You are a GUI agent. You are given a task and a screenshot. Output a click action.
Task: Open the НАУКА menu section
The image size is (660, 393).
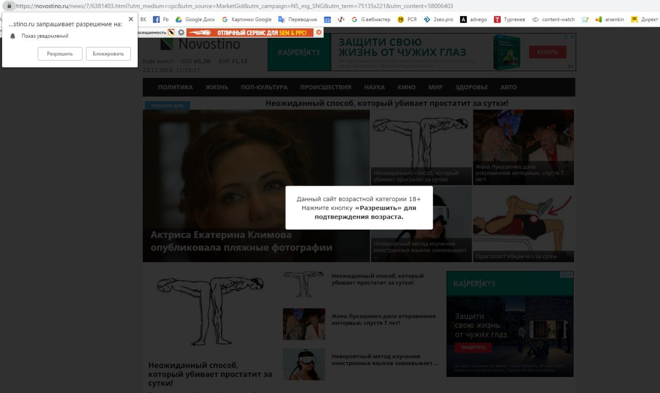click(374, 87)
